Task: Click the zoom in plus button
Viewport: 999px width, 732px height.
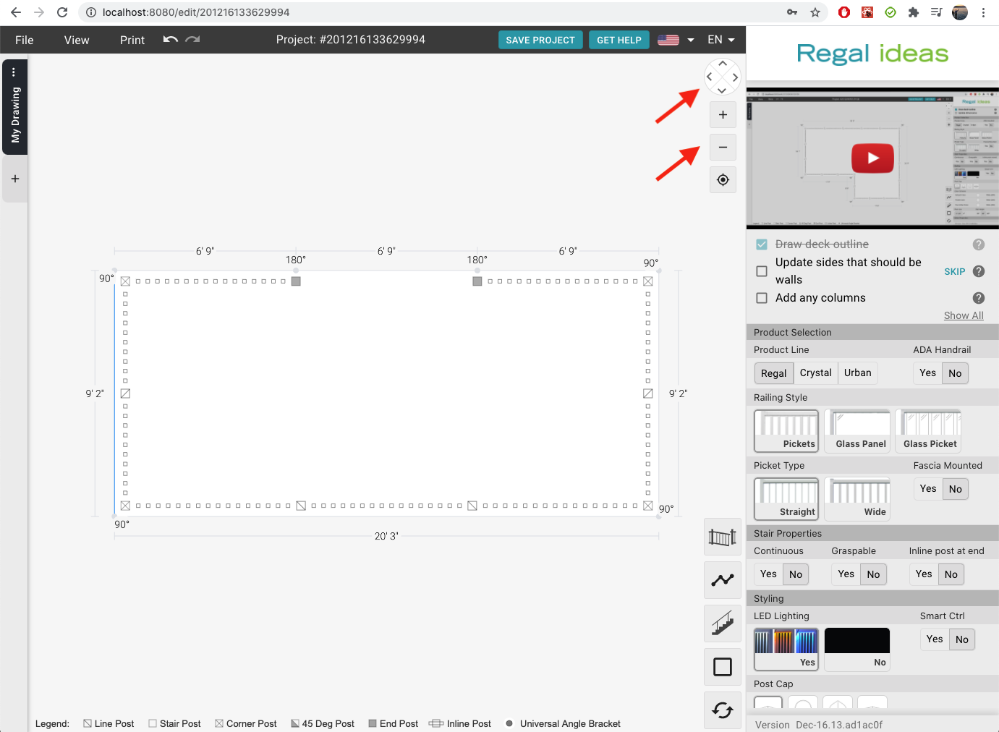Action: 723,115
